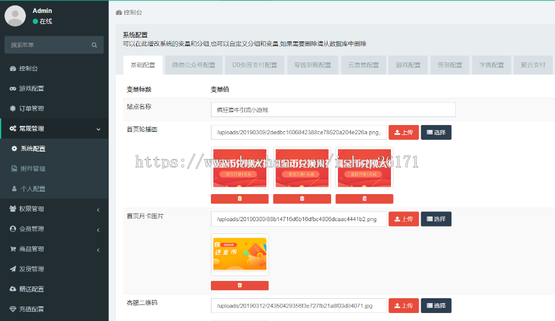This screenshot has width=555, height=321.
Task: Click the 订单管理 cube icon
Action: tap(13, 108)
